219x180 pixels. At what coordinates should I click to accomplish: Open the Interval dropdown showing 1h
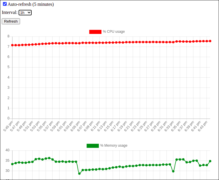pyautogui.click(x=25, y=13)
